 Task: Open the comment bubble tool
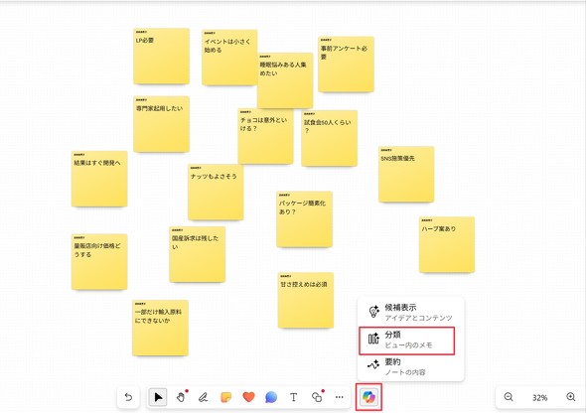(x=271, y=397)
